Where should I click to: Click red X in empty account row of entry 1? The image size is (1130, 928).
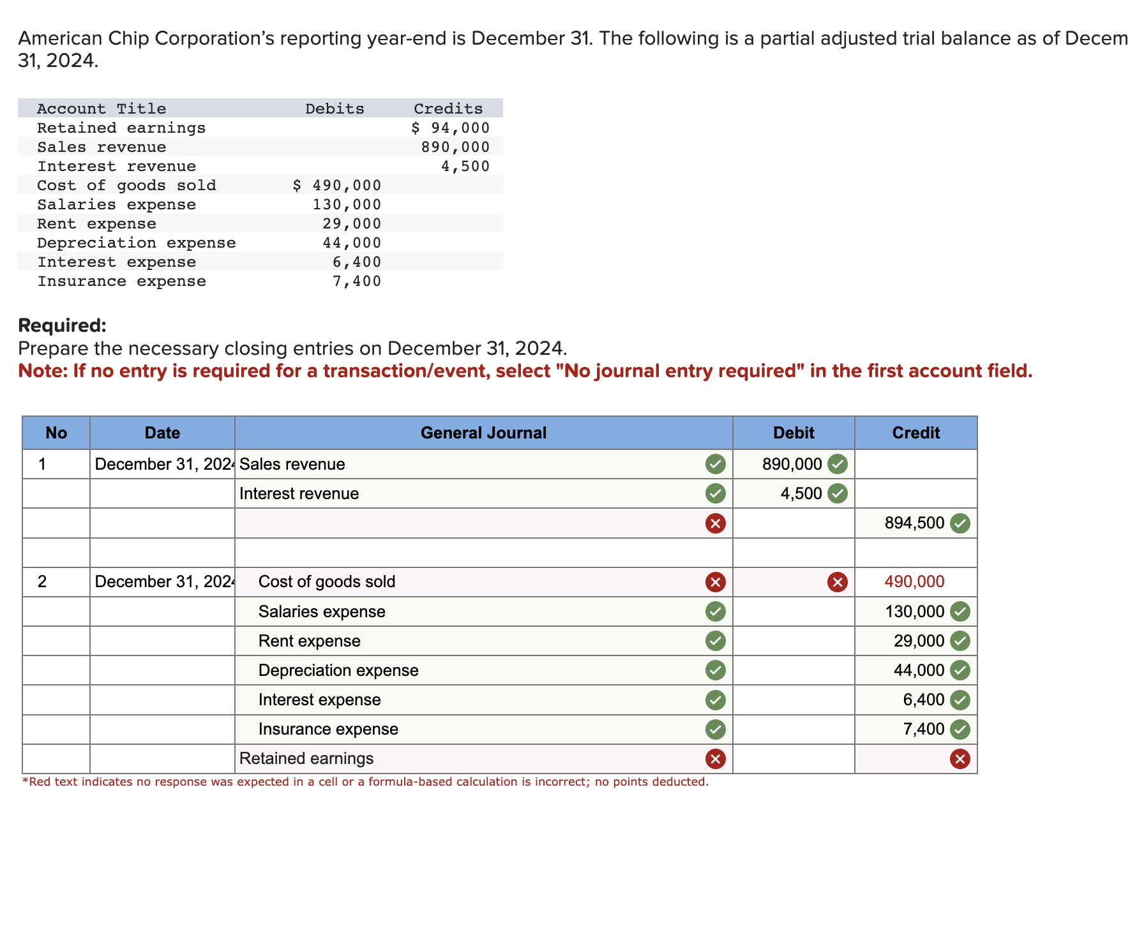[715, 523]
